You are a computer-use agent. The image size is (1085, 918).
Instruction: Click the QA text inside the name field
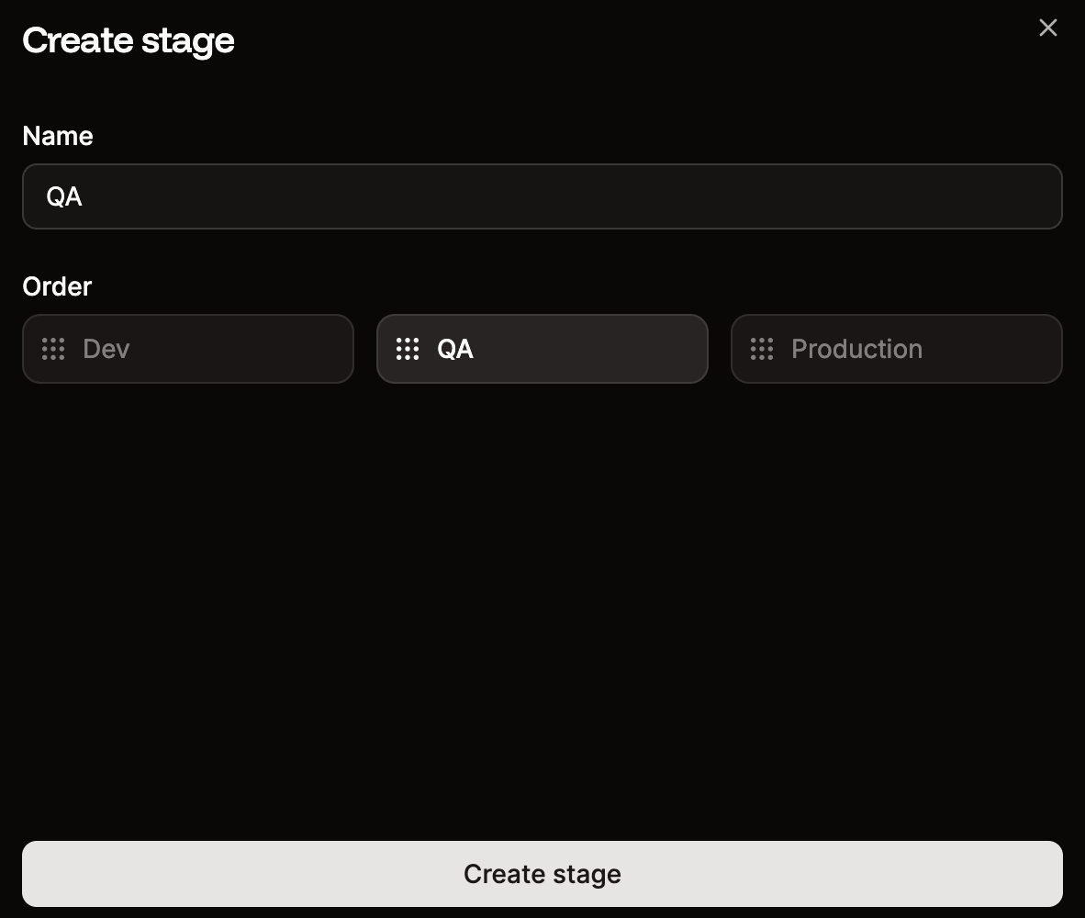pos(64,196)
